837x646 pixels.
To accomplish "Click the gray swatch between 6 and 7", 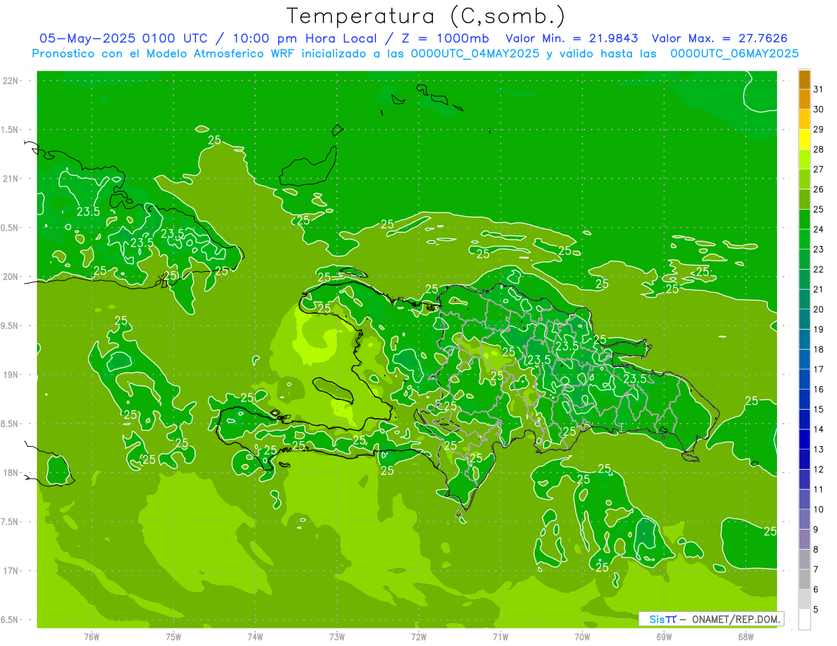I will tap(804, 580).
